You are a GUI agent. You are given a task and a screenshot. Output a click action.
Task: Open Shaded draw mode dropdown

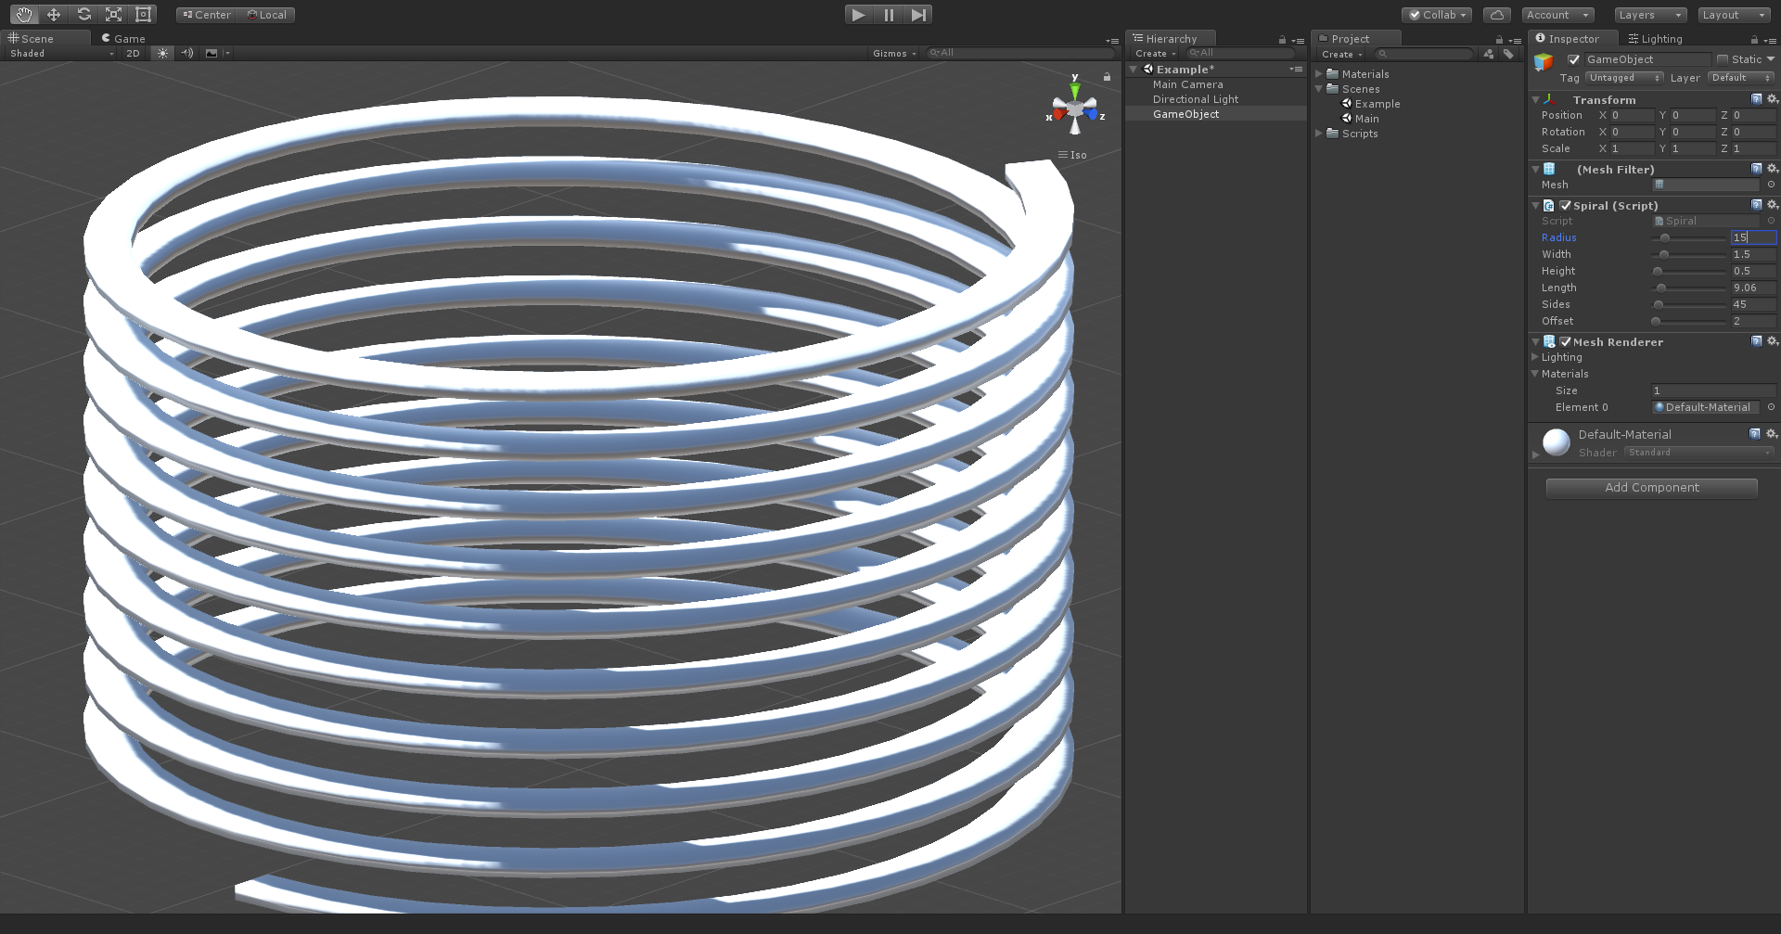click(61, 54)
